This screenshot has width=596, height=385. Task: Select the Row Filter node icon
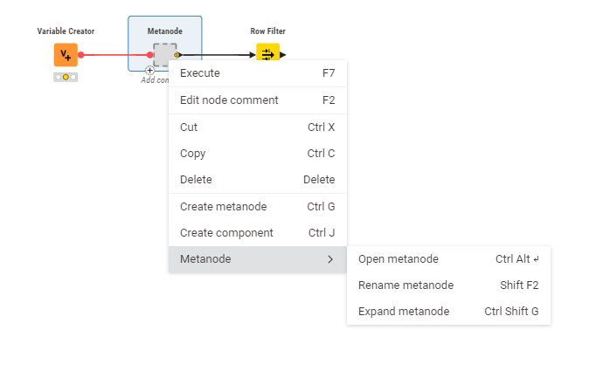(267, 52)
